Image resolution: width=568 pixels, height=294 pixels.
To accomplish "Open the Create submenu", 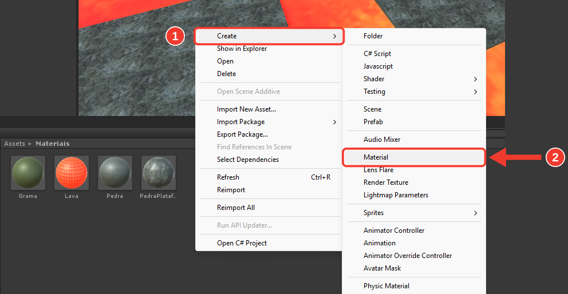I will [269, 36].
